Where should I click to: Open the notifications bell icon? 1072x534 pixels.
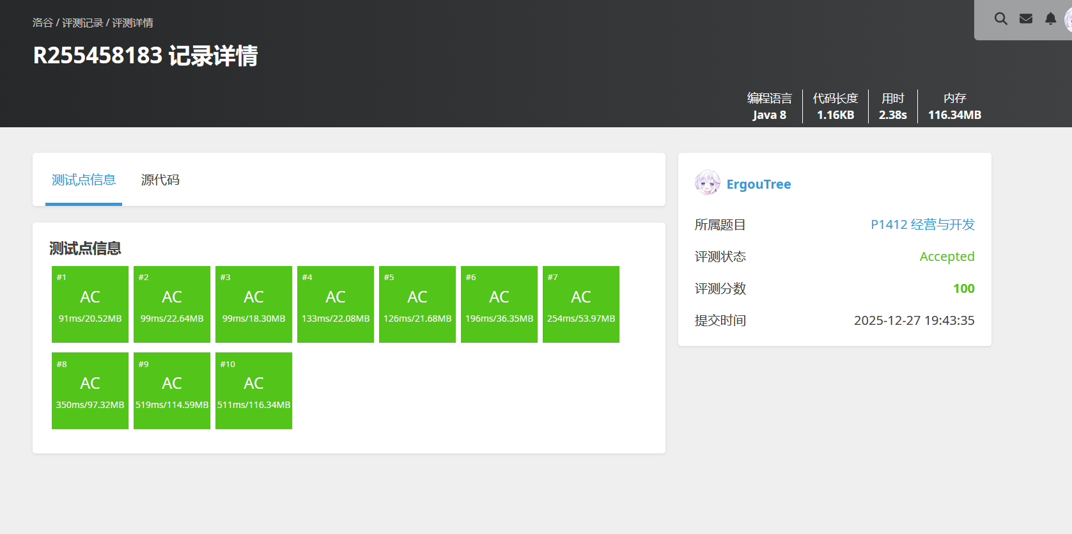(x=1050, y=19)
